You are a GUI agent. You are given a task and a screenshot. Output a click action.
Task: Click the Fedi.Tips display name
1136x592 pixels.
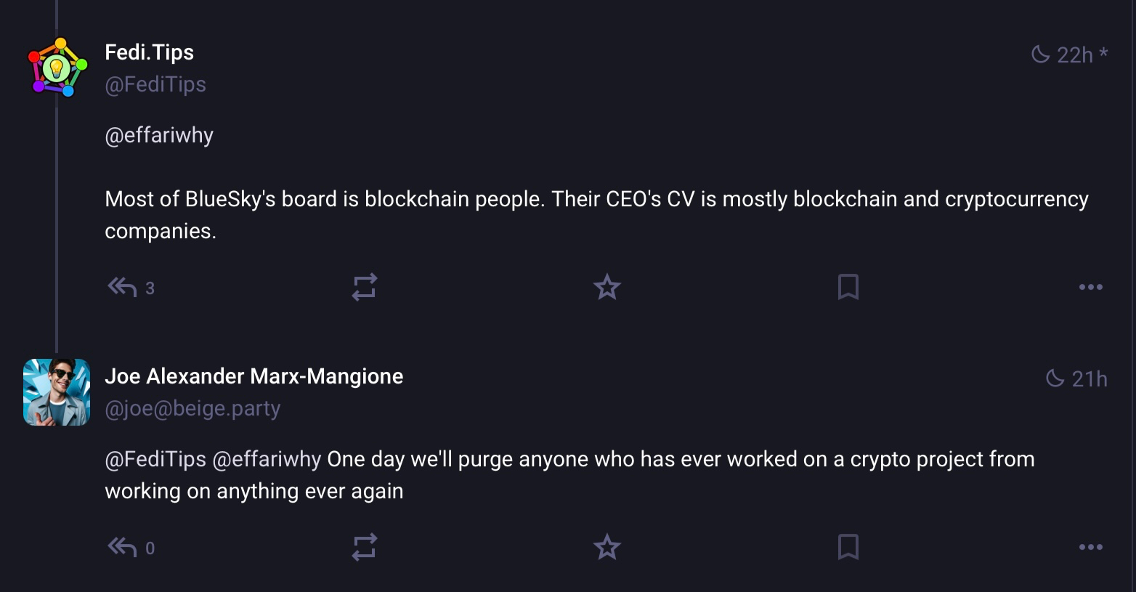click(x=149, y=52)
